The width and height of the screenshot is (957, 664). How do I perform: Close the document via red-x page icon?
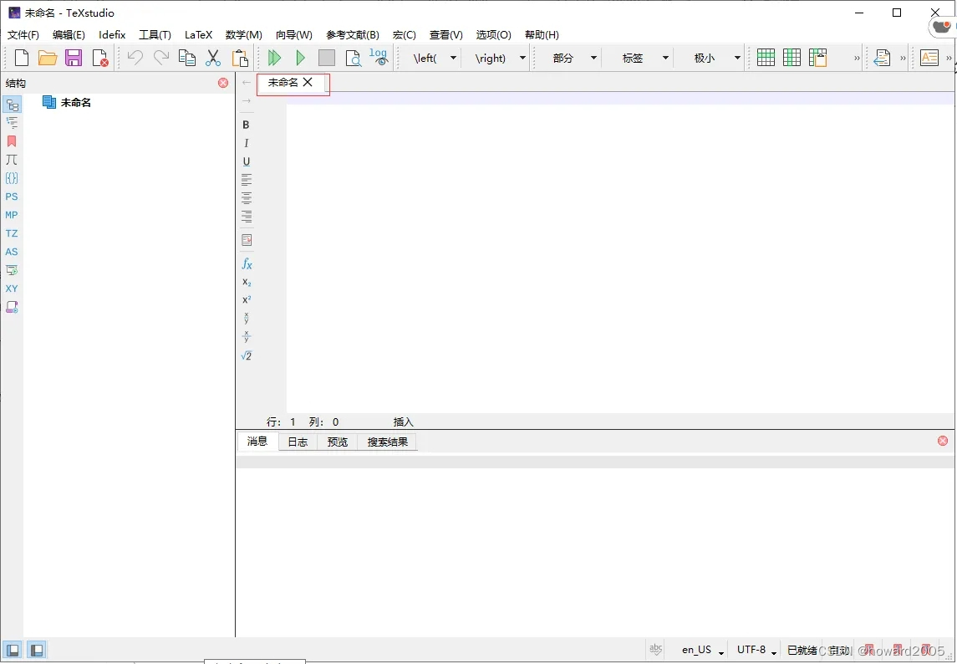click(x=100, y=58)
